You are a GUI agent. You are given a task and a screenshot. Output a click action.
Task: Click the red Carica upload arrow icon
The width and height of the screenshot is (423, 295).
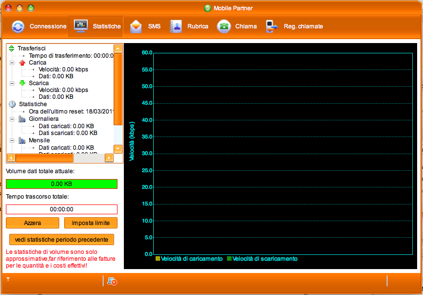click(x=22, y=63)
